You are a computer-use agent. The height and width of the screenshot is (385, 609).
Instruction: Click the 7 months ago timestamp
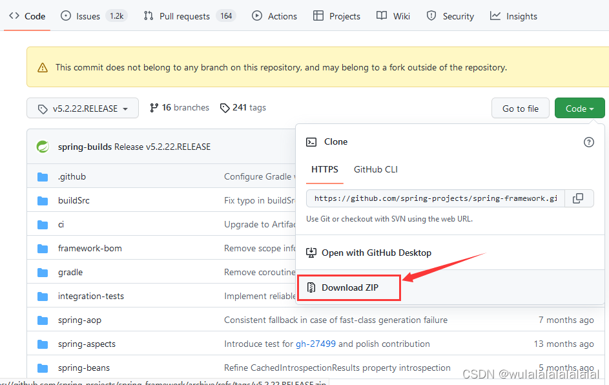coord(566,320)
